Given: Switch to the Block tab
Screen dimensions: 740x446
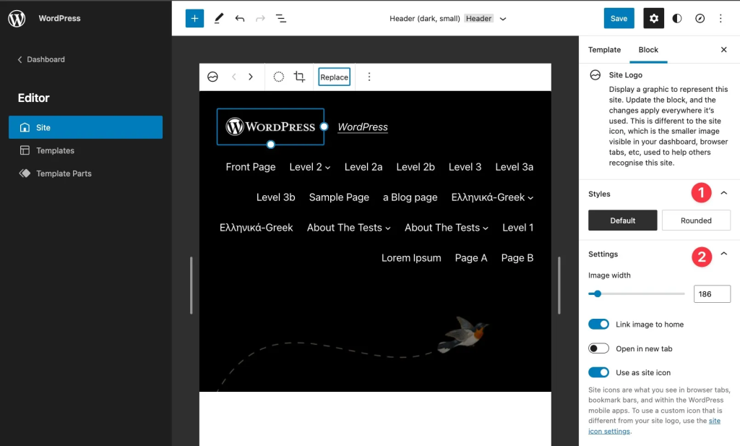Looking at the screenshot, I should pos(648,50).
